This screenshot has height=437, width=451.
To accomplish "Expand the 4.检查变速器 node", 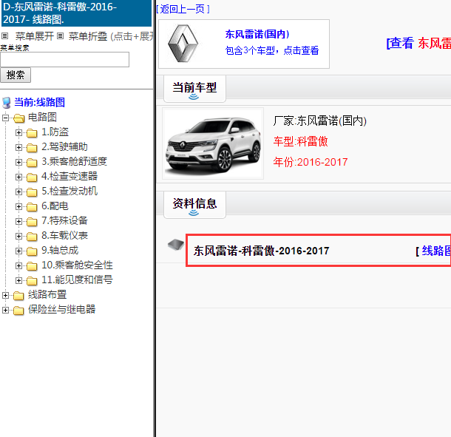I will tap(18, 177).
